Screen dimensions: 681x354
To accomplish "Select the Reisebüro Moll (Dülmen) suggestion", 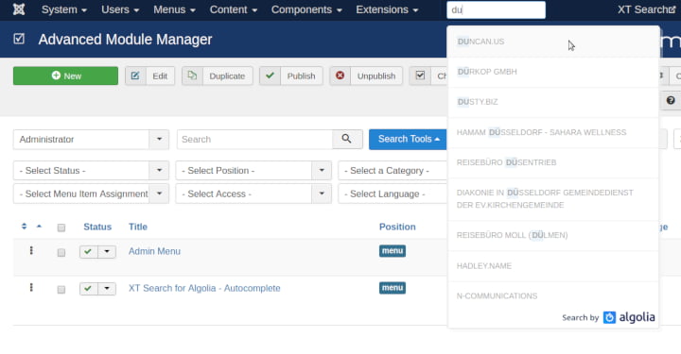I will pos(553,235).
